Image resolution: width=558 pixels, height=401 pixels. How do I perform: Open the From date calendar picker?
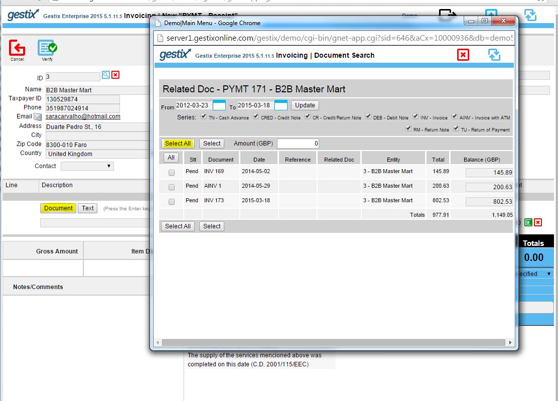pos(219,105)
